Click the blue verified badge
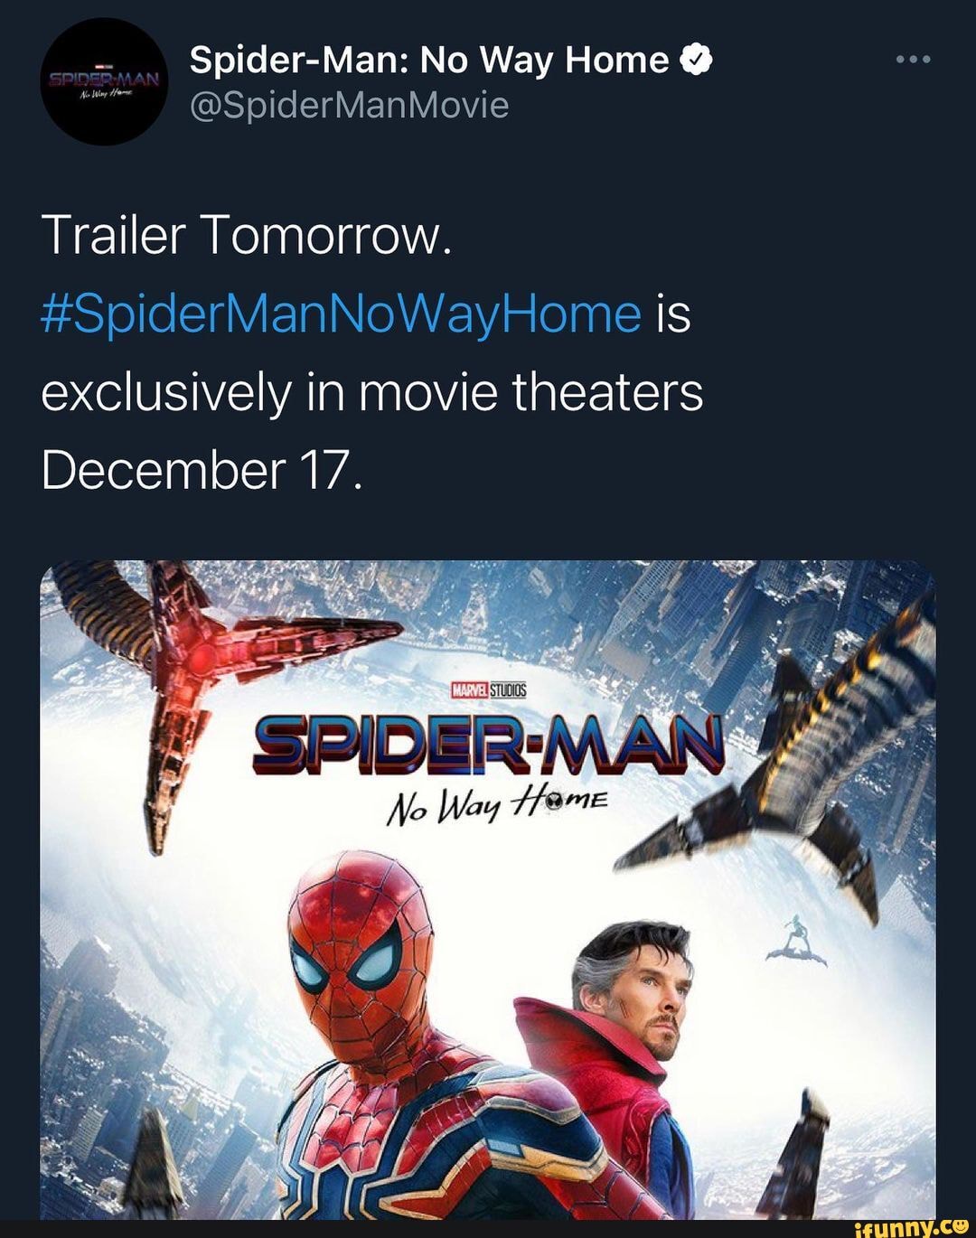 pyautogui.click(x=696, y=61)
